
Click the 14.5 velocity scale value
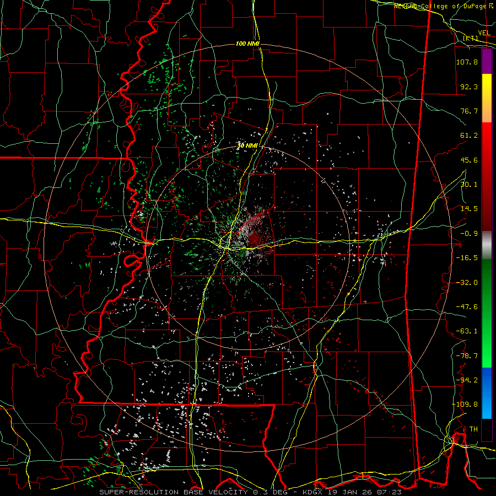(x=469, y=209)
